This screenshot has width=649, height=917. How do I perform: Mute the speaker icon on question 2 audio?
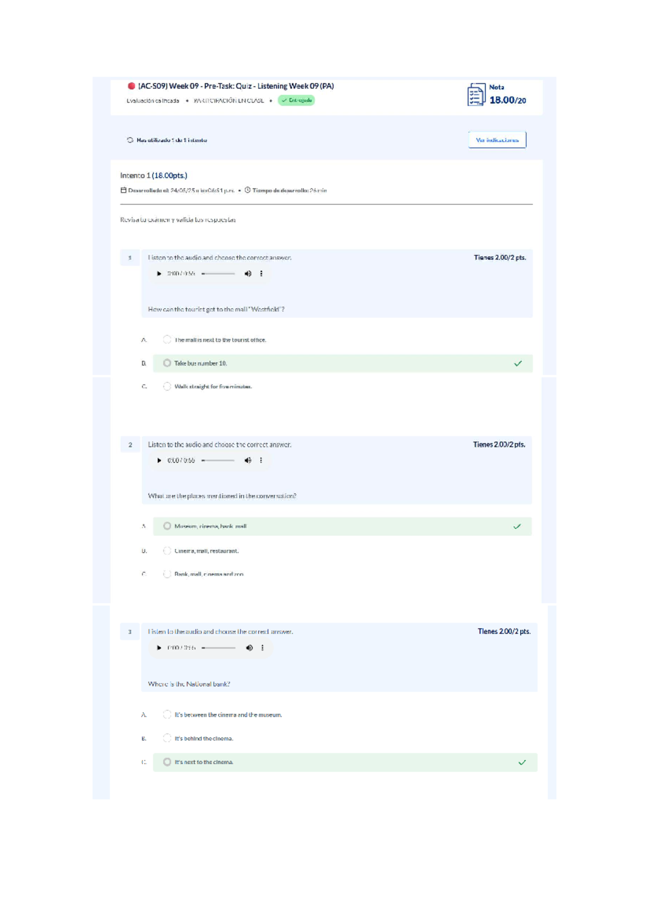tap(248, 461)
